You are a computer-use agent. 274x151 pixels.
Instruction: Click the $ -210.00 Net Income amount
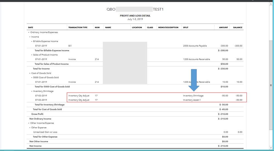click(223, 146)
